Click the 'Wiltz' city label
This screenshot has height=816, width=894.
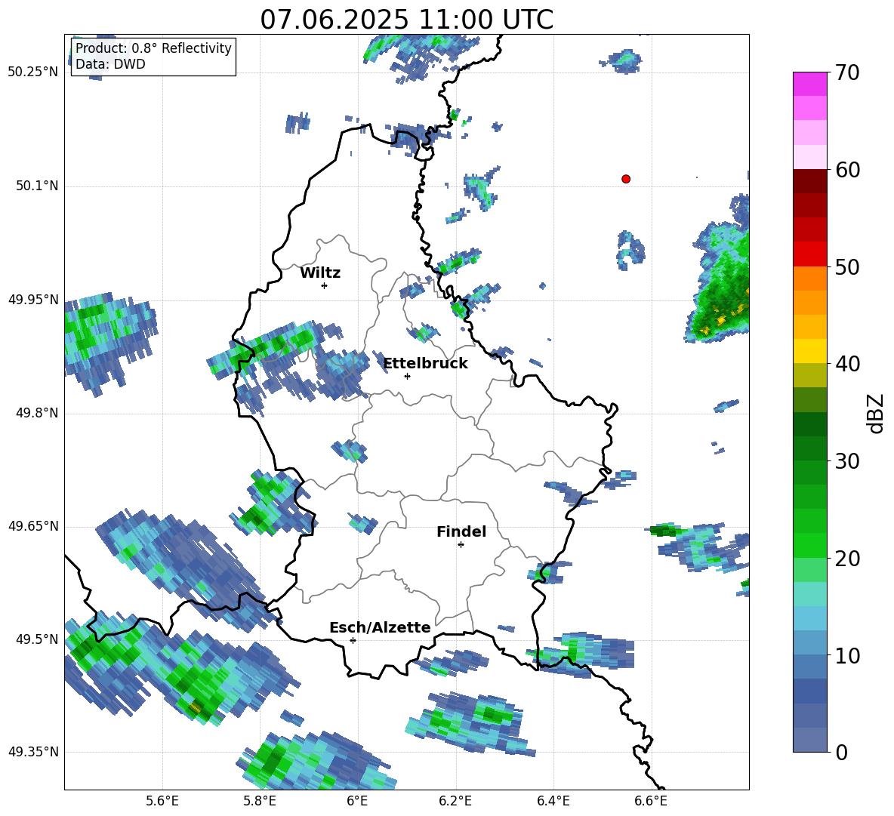coord(320,273)
